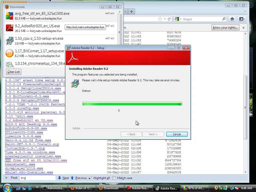Click the Firefox icon in Downloads title bar
Image resolution: width=256 pixels, height=192 pixels.
7,7
